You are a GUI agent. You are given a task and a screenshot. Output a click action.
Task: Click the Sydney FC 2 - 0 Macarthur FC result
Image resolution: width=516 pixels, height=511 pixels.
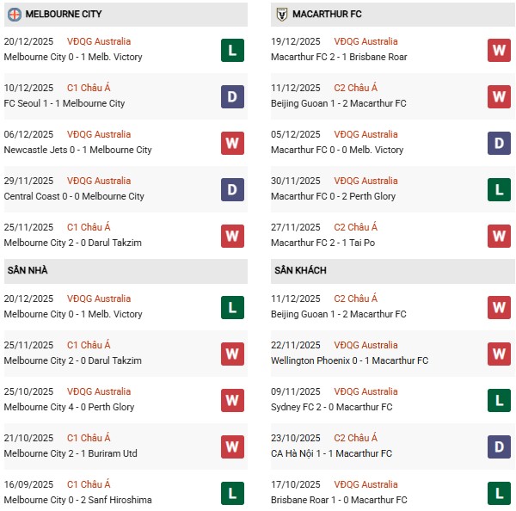coord(331,407)
